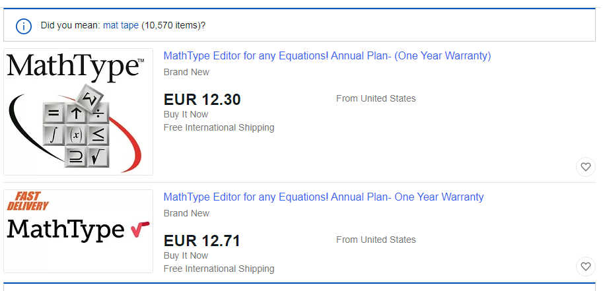This screenshot has width=603, height=291.
Task: Click Free International Shipping on first listing
Action: tap(219, 127)
